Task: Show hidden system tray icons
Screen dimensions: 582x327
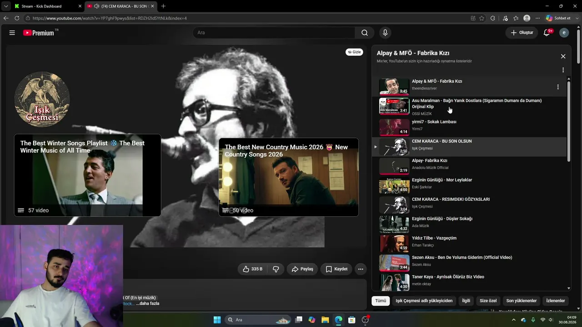Action: tap(514, 320)
